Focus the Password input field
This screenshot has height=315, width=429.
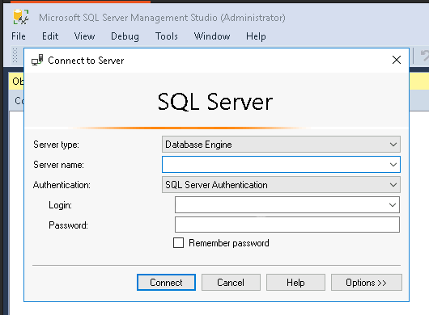(x=287, y=225)
